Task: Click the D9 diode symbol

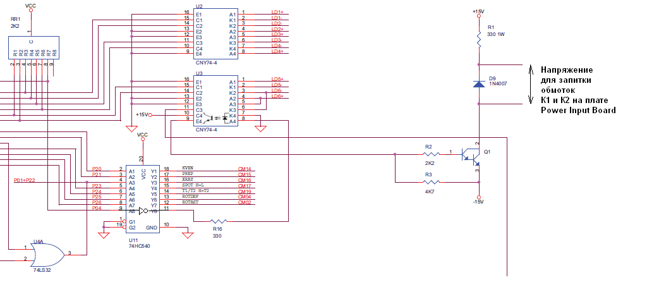Action: pyautogui.click(x=480, y=84)
